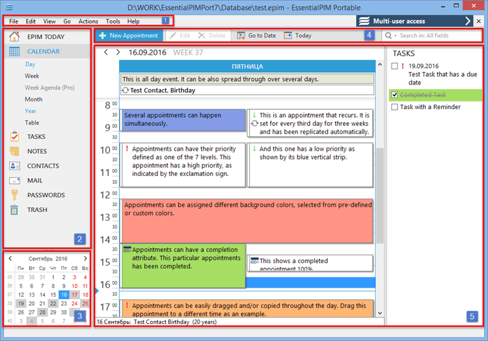Click recurrence icon on Test Contact Birthday
The height and width of the screenshot is (341, 488).
tap(126, 90)
